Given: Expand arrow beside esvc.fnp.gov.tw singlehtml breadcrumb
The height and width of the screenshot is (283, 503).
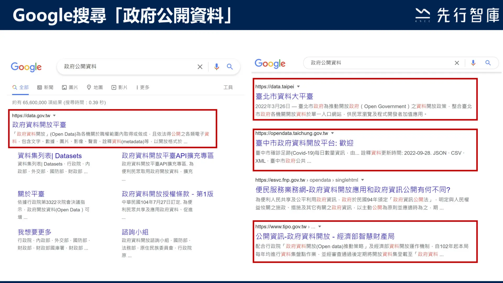Looking at the screenshot, I should point(363,180).
